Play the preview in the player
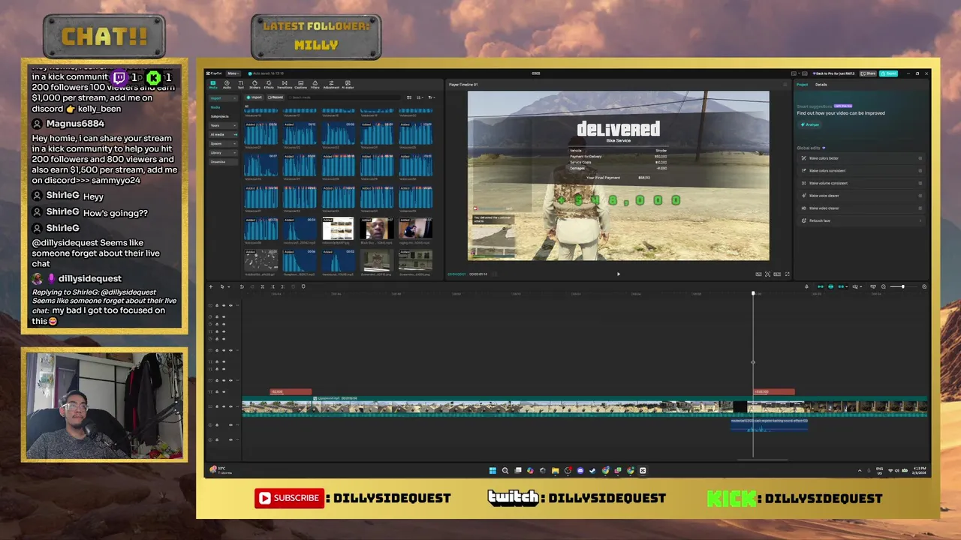 (619, 274)
